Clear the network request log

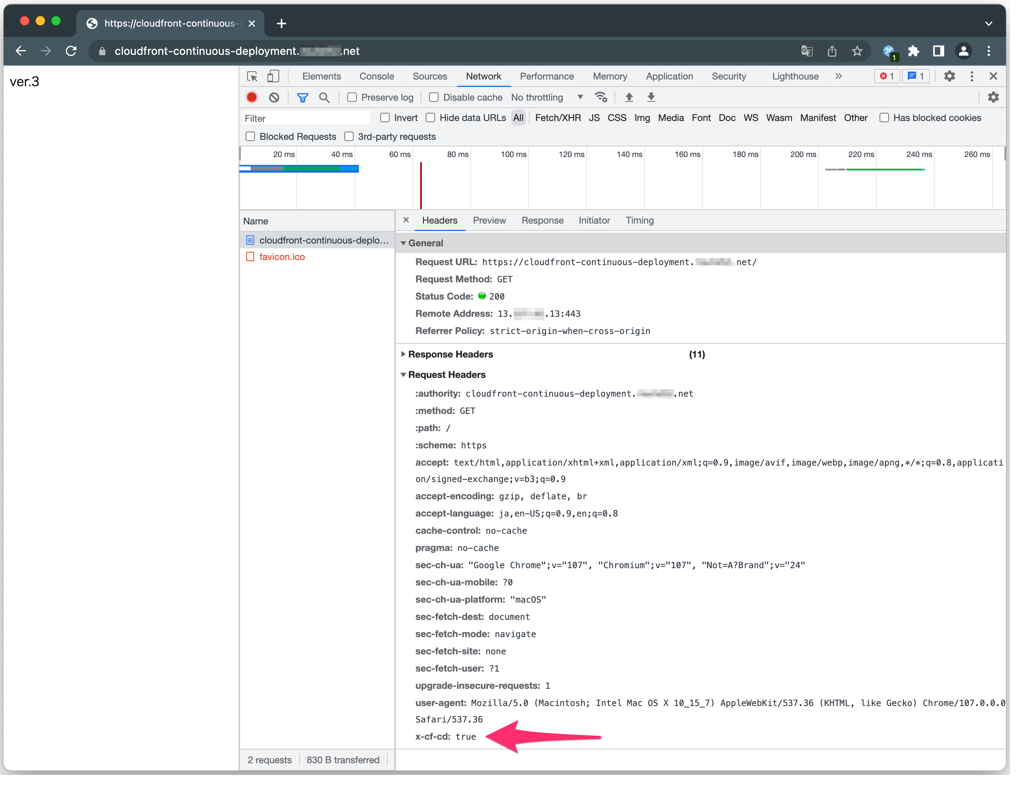click(274, 97)
